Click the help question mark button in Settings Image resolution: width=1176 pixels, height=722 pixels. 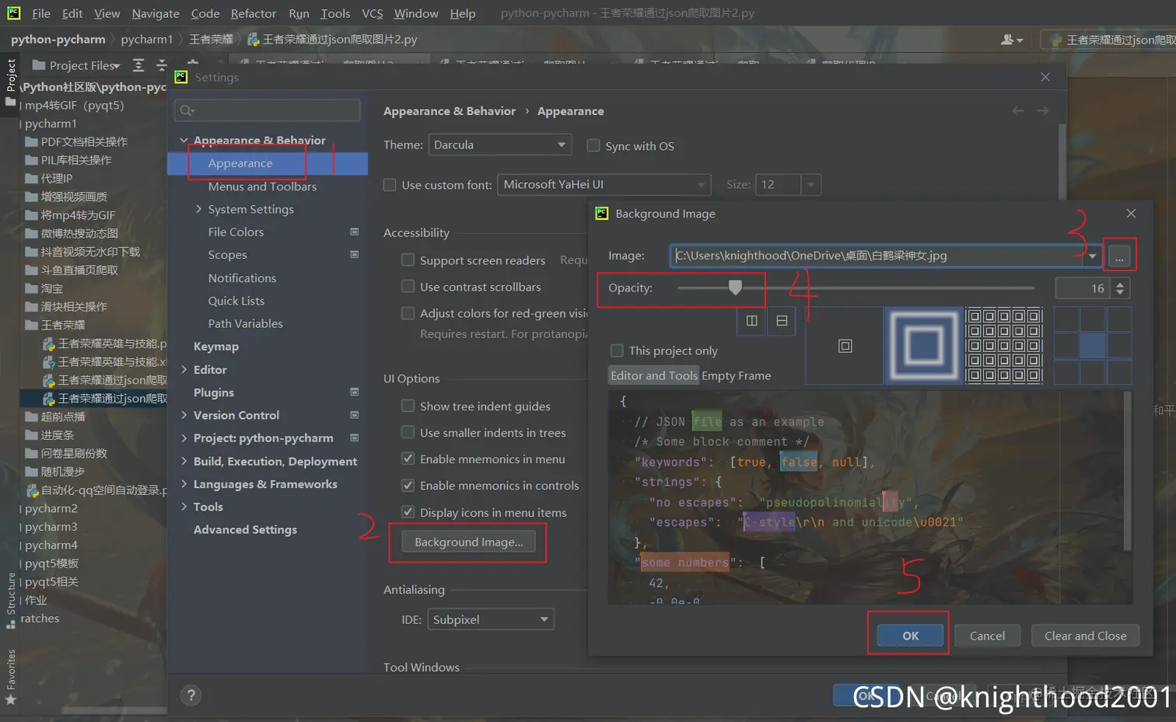(191, 696)
